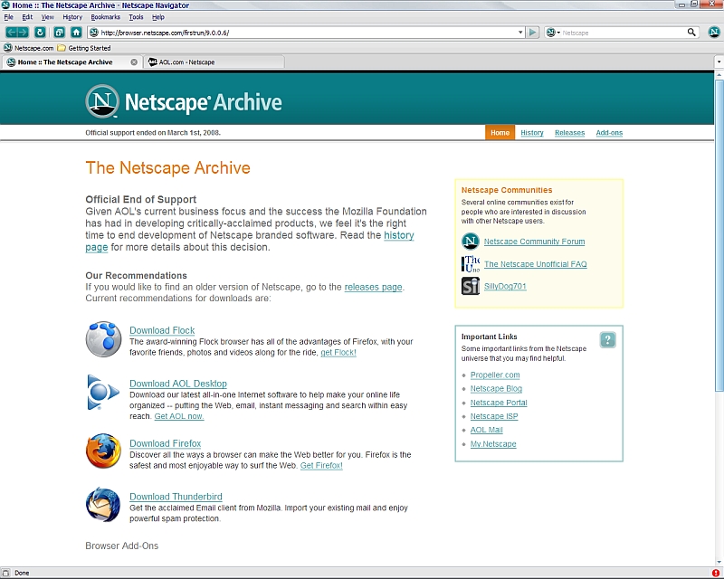Click the URL address bar field
The image size is (724, 579).
pos(308,33)
